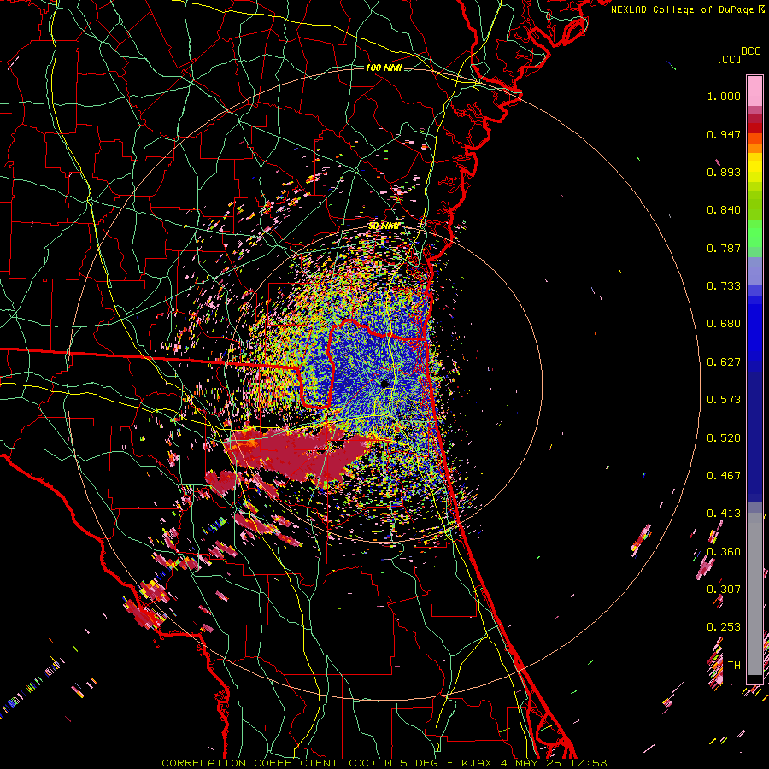Screen dimensions: 769x769
Task: Click the 0.627 value on the color scale
Action: [x=724, y=362]
